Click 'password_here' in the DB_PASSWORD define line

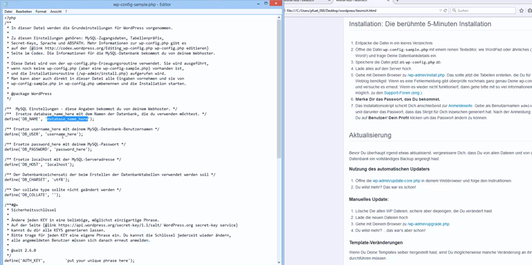click(x=71, y=150)
